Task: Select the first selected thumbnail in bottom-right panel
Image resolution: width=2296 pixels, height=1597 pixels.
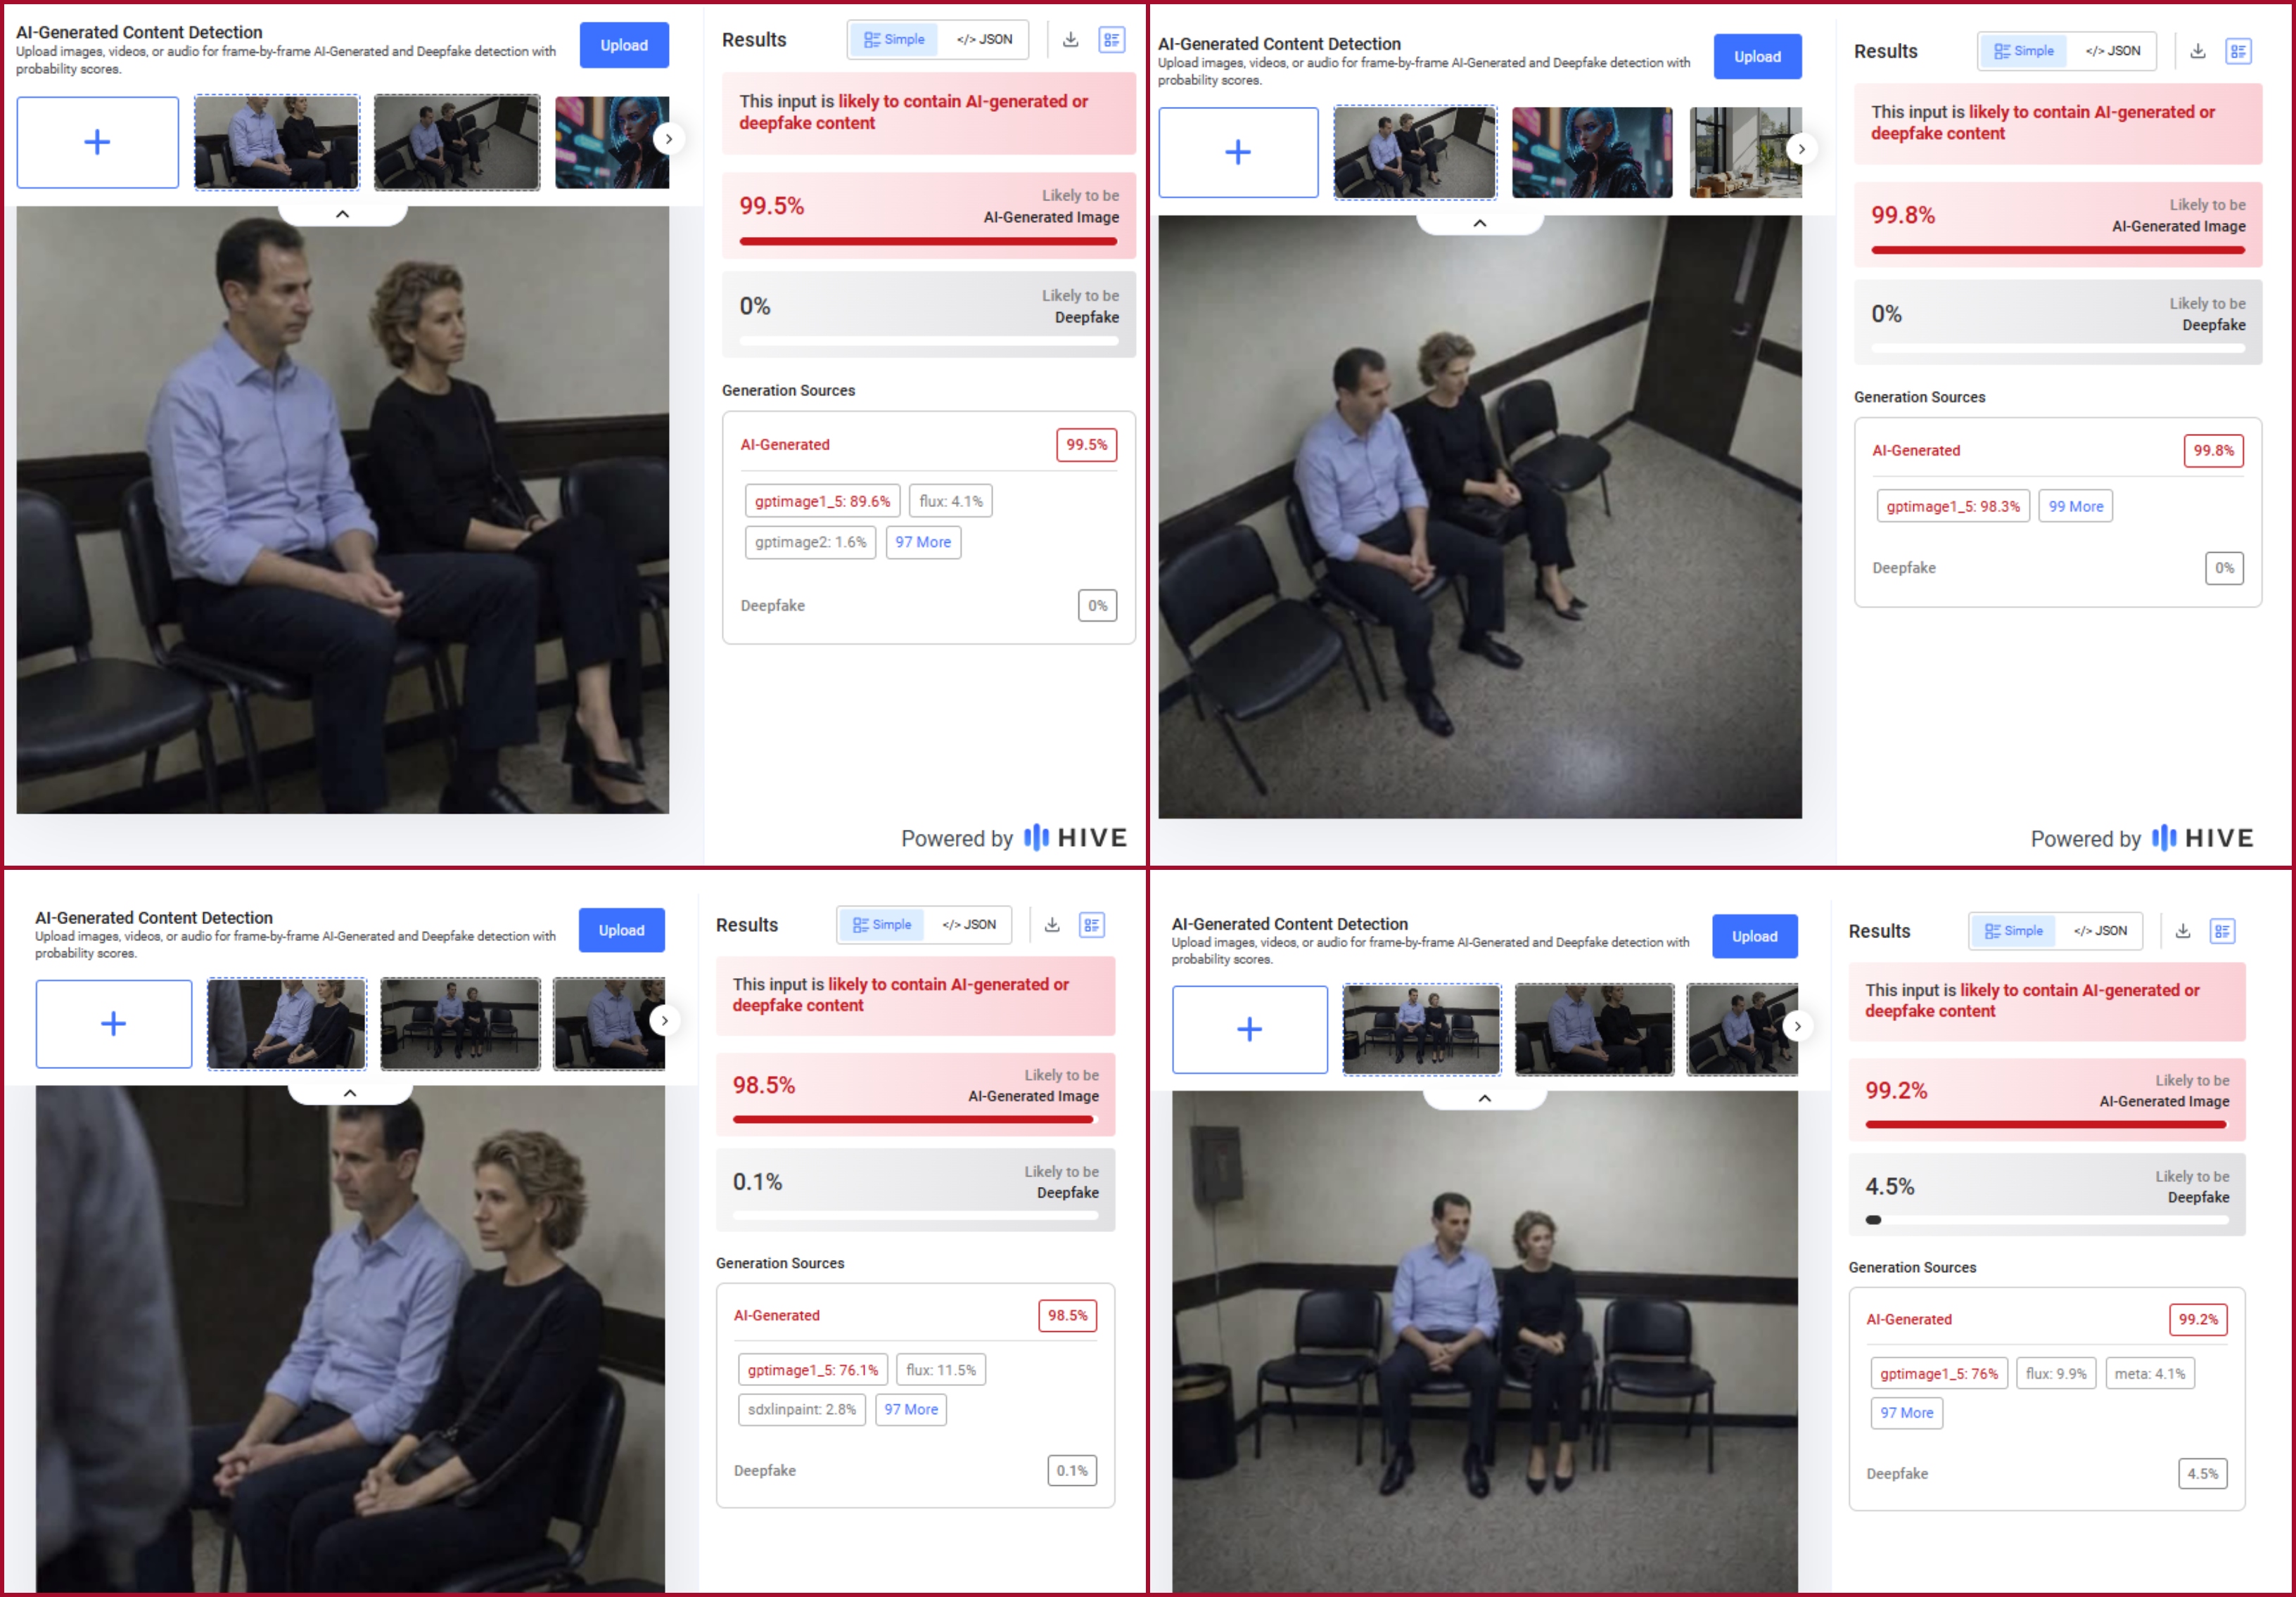Action: tap(1421, 1029)
